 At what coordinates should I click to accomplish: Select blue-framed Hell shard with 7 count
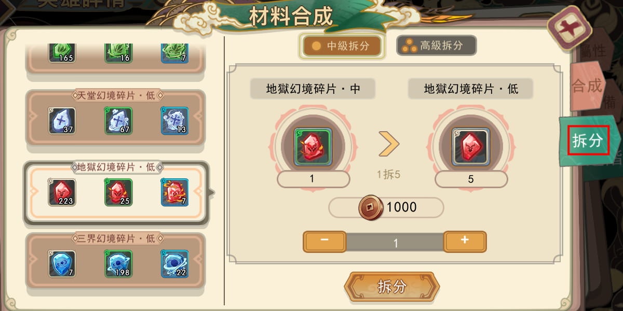click(174, 192)
